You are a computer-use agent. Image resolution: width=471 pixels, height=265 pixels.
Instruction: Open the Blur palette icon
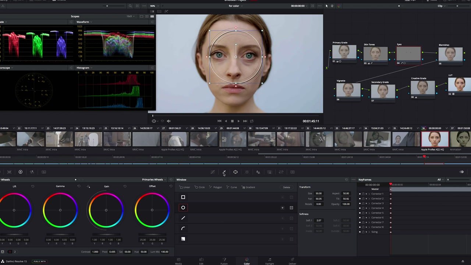258,172
